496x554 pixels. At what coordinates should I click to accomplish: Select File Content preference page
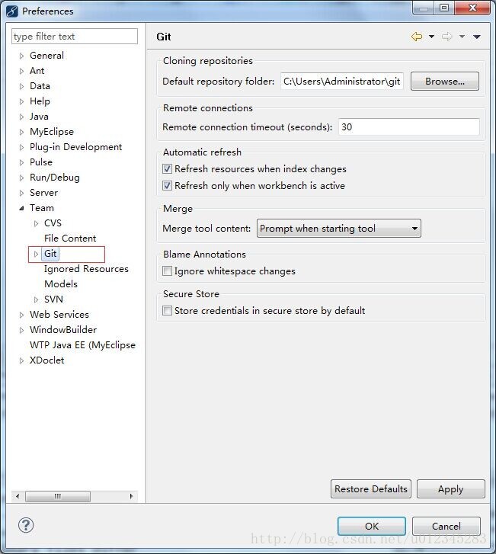pyautogui.click(x=70, y=239)
